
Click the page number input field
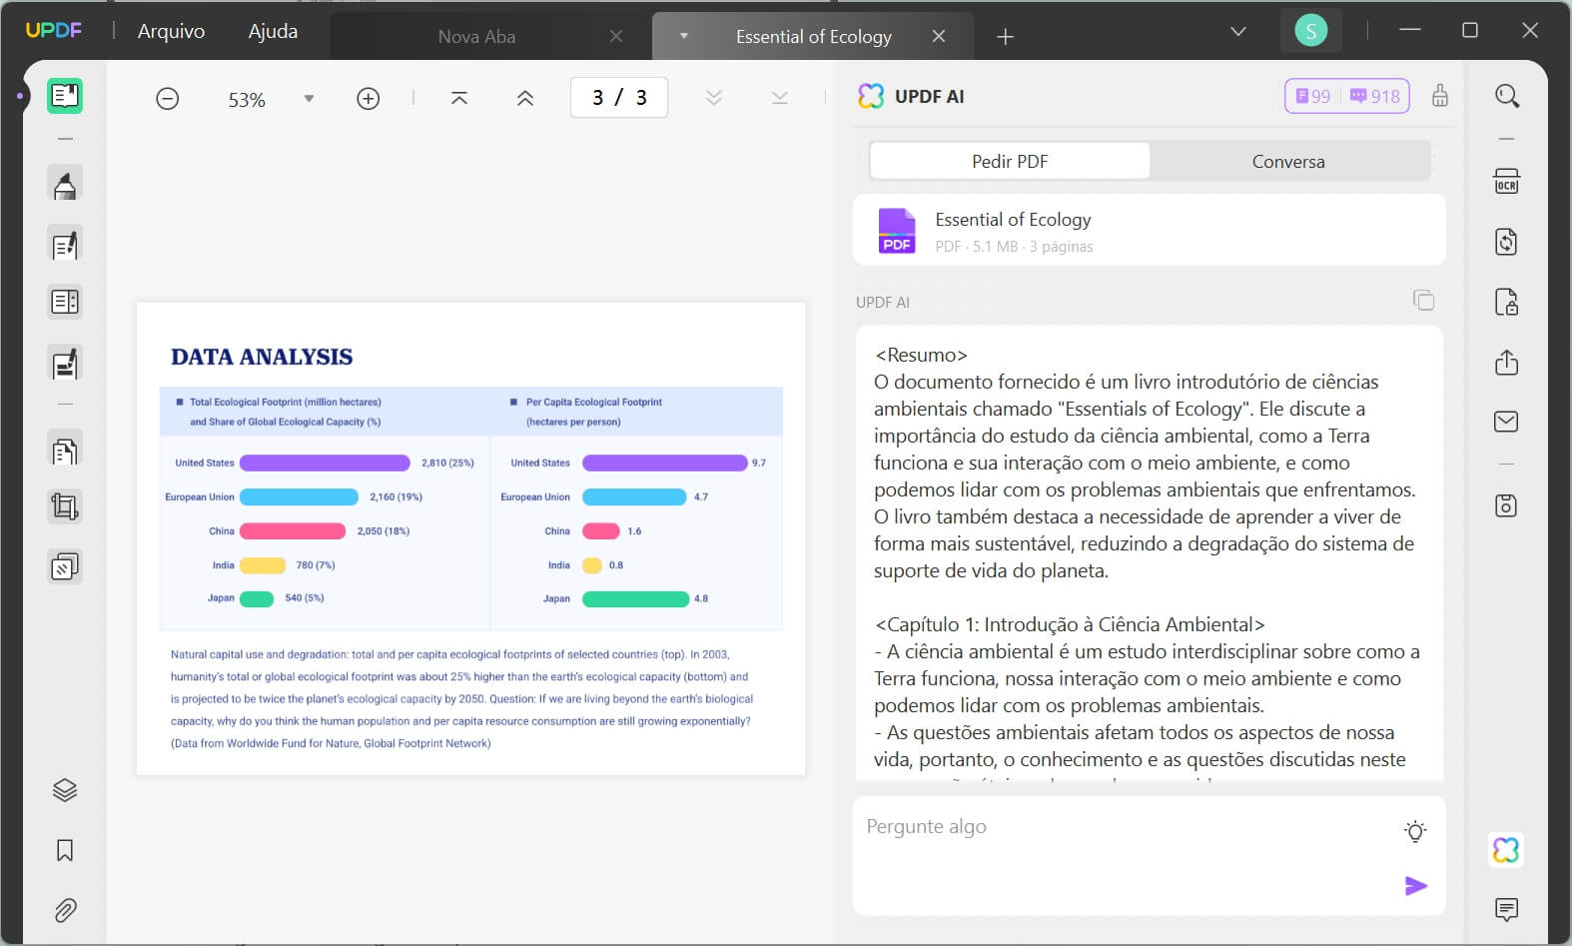[x=619, y=98]
